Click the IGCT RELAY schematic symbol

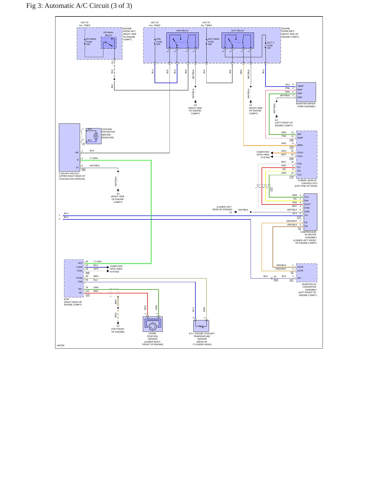[x=238, y=40]
